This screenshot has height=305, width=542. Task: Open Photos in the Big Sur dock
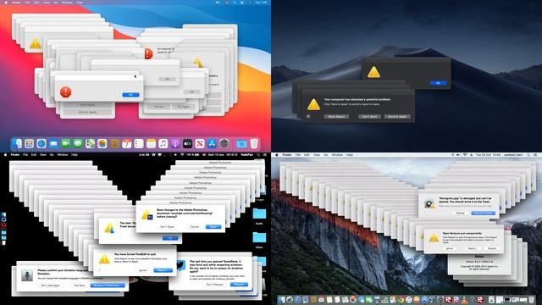tap(102, 143)
